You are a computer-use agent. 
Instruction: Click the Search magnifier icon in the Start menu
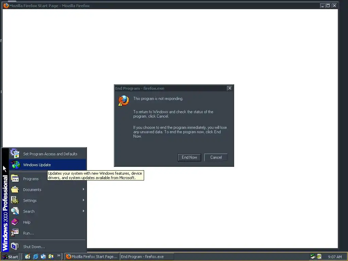click(x=15, y=211)
